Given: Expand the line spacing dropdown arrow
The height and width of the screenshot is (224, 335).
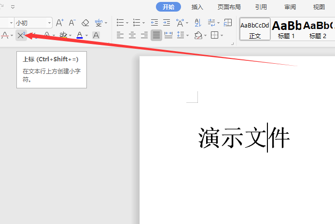Looking at the screenshot, I should [188, 35].
